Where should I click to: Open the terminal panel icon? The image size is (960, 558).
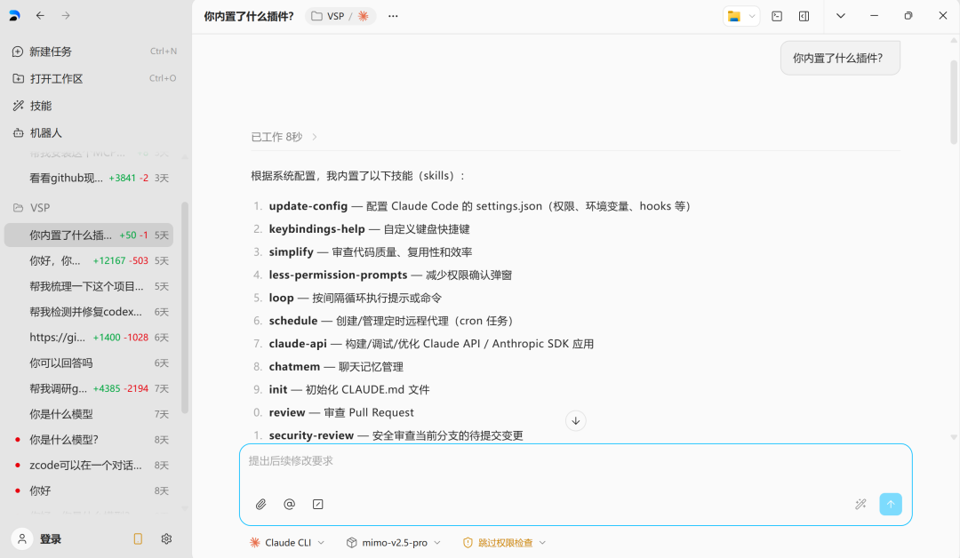(777, 17)
